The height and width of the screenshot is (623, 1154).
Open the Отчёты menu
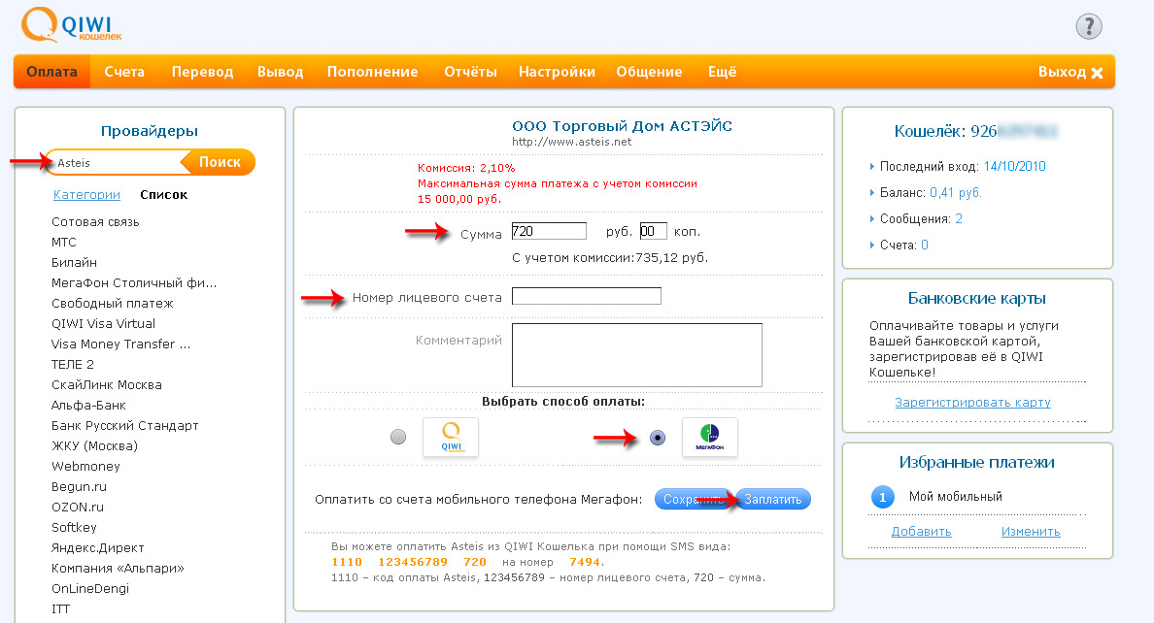[x=470, y=72]
